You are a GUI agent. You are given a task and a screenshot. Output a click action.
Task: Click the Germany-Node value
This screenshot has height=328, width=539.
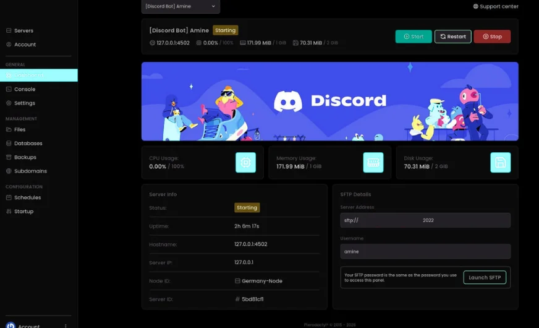(262, 281)
